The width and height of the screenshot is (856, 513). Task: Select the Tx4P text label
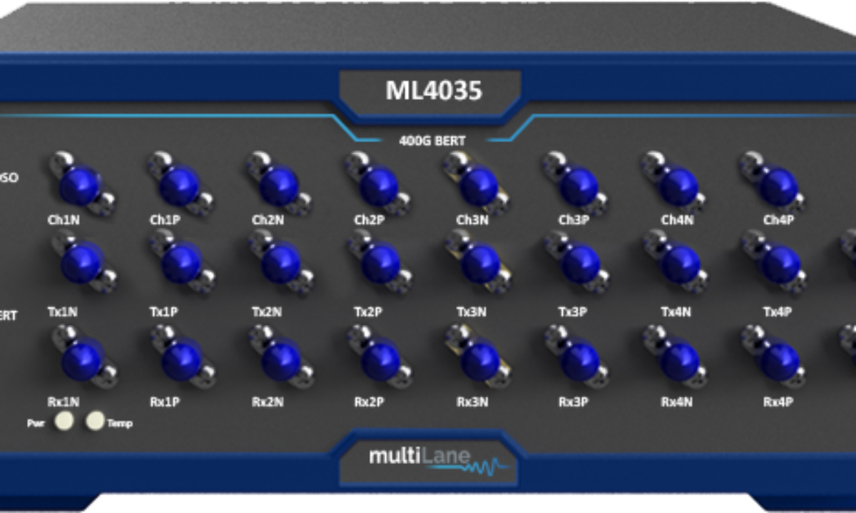point(779,311)
